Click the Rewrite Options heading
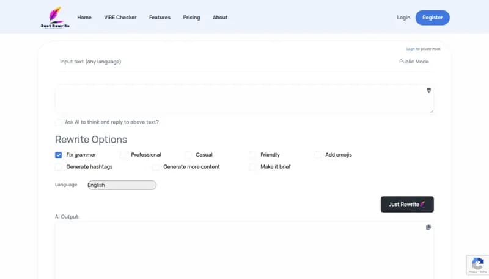Image resolution: width=489 pixels, height=279 pixels. click(91, 139)
